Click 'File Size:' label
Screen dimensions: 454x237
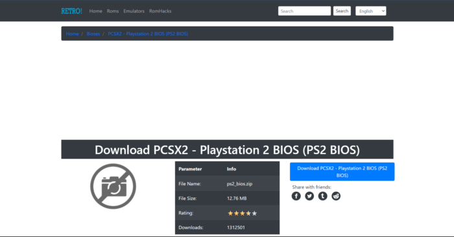pos(187,198)
